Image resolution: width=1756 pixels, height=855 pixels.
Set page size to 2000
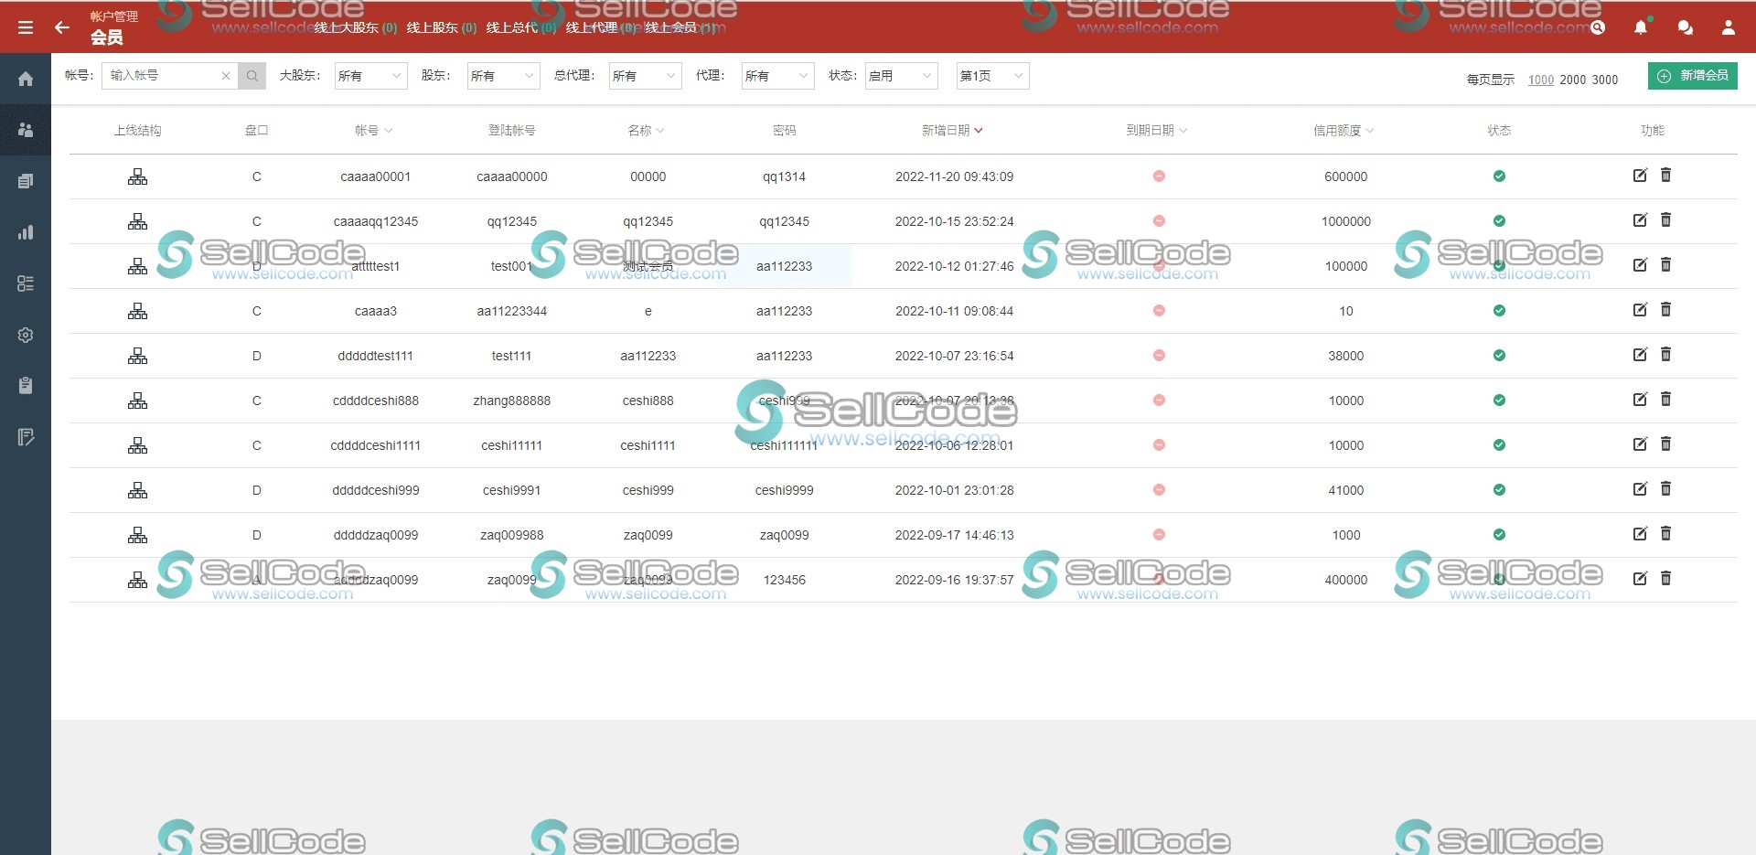pos(1572,80)
